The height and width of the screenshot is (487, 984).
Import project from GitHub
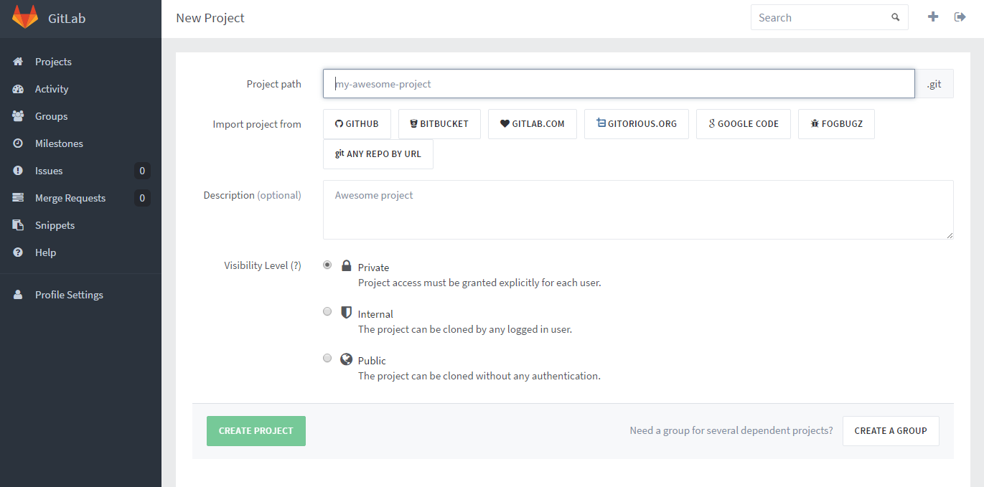357,124
